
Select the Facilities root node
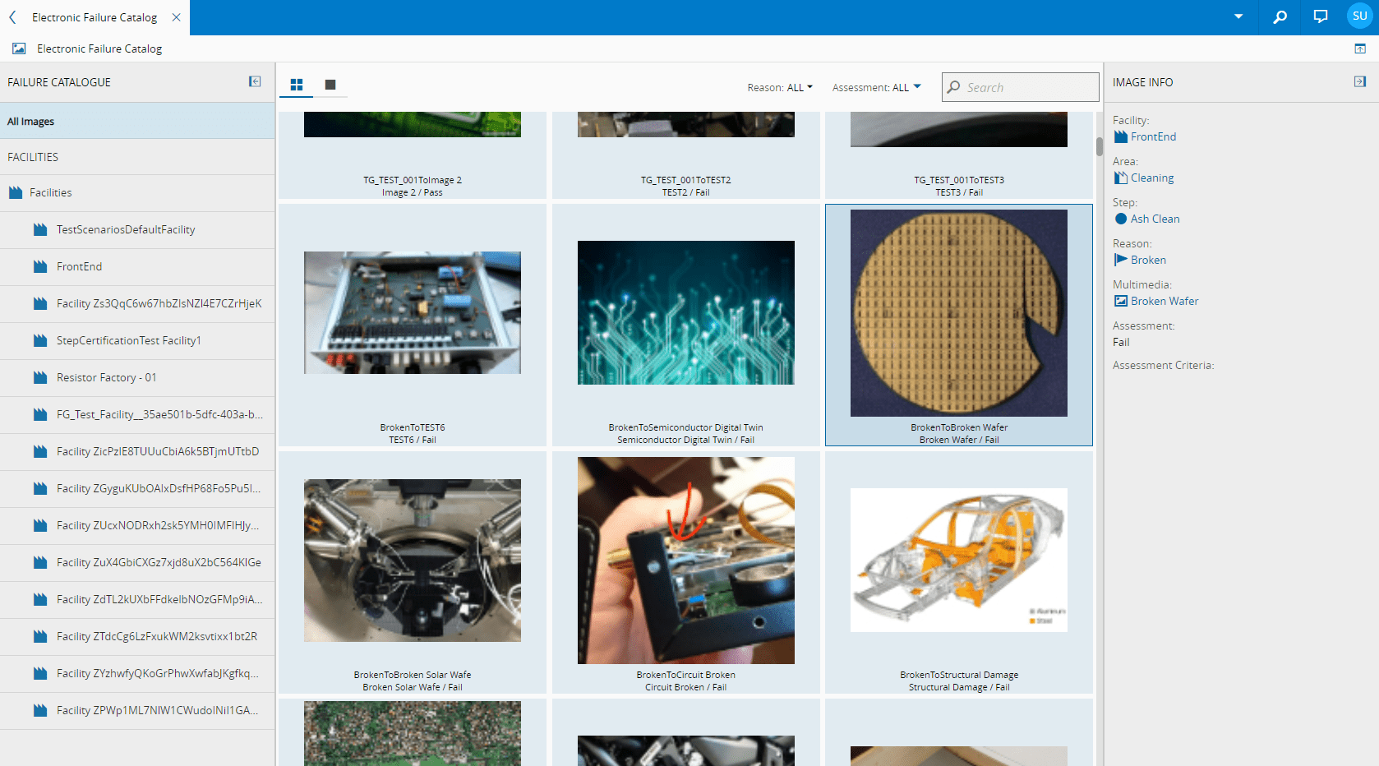click(137, 192)
